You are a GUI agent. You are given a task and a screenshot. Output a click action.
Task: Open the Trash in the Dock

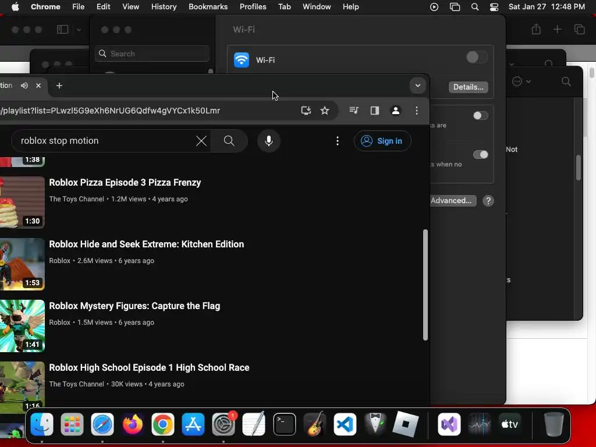554,424
